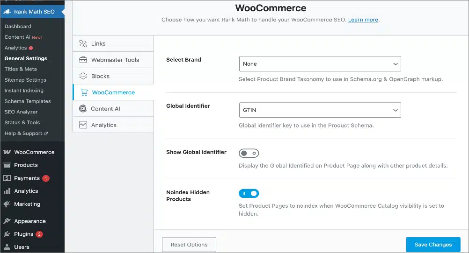This screenshot has height=253, width=469.
Task: Enable the Show Global Identifier toggle
Action: point(249,154)
